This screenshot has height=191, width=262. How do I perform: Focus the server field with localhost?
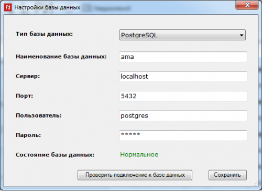[183, 77]
